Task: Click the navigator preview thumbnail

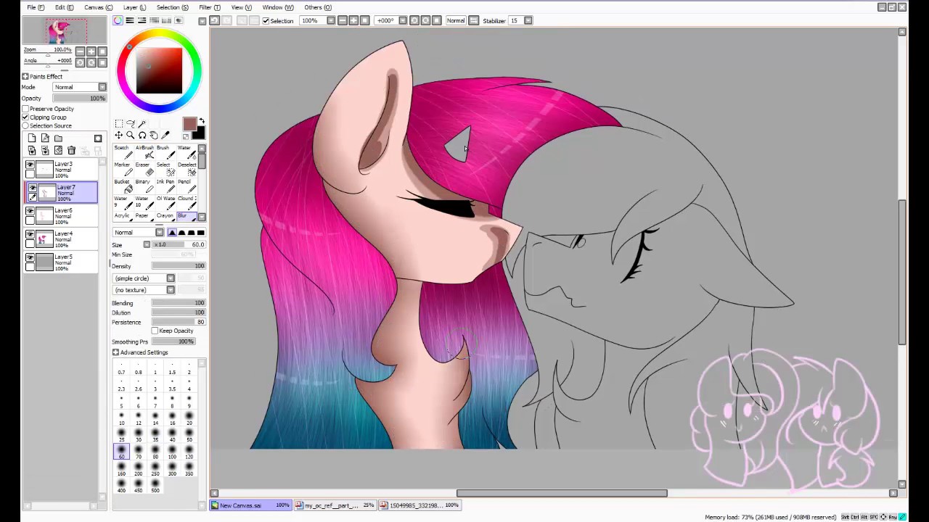Action: 65,30
